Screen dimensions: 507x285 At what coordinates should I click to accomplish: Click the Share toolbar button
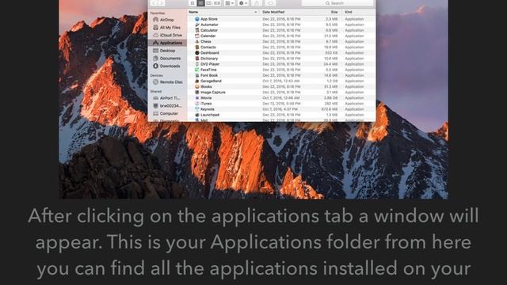point(257,3)
